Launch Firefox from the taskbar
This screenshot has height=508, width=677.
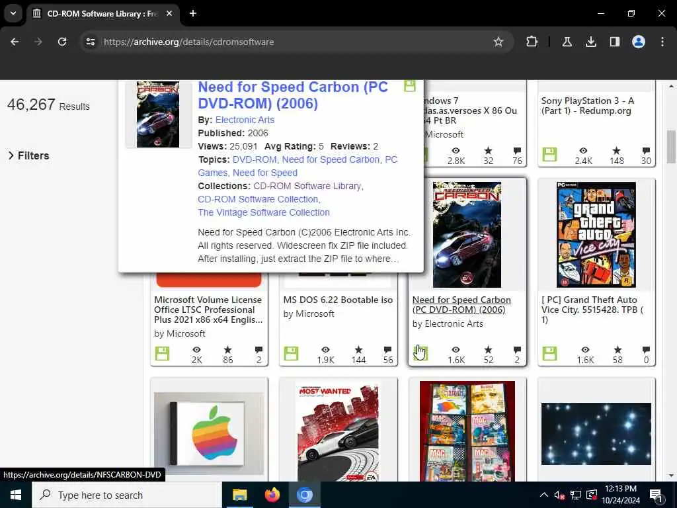(x=272, y=495)
